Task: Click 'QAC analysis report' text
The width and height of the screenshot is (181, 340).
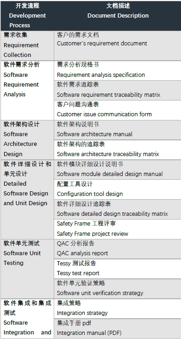Action: click(82, 253)
